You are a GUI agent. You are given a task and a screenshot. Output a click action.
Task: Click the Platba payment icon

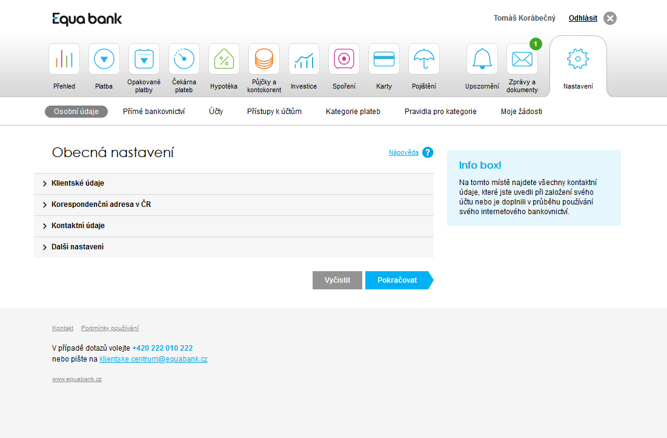pyautogui.click(x=104, y=59)
